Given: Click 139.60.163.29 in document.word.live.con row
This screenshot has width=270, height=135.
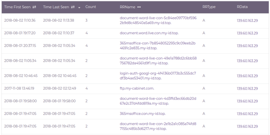Looking at the screenshot, I should pyautogui.click(x=247, y=33).
